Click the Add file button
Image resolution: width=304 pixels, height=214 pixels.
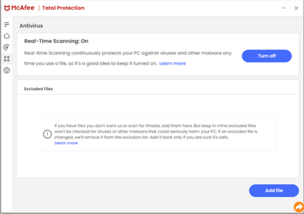274,191
